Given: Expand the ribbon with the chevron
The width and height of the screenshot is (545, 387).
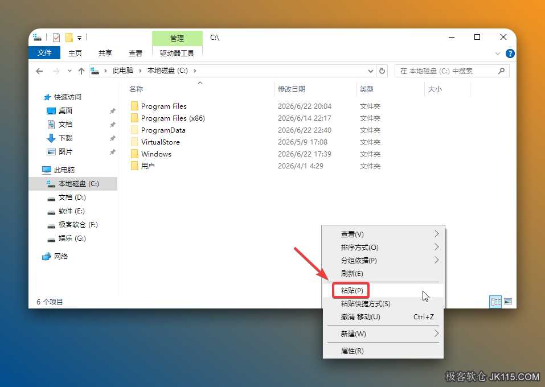Looking at the screenshot, I should click(x=497, y=53).
